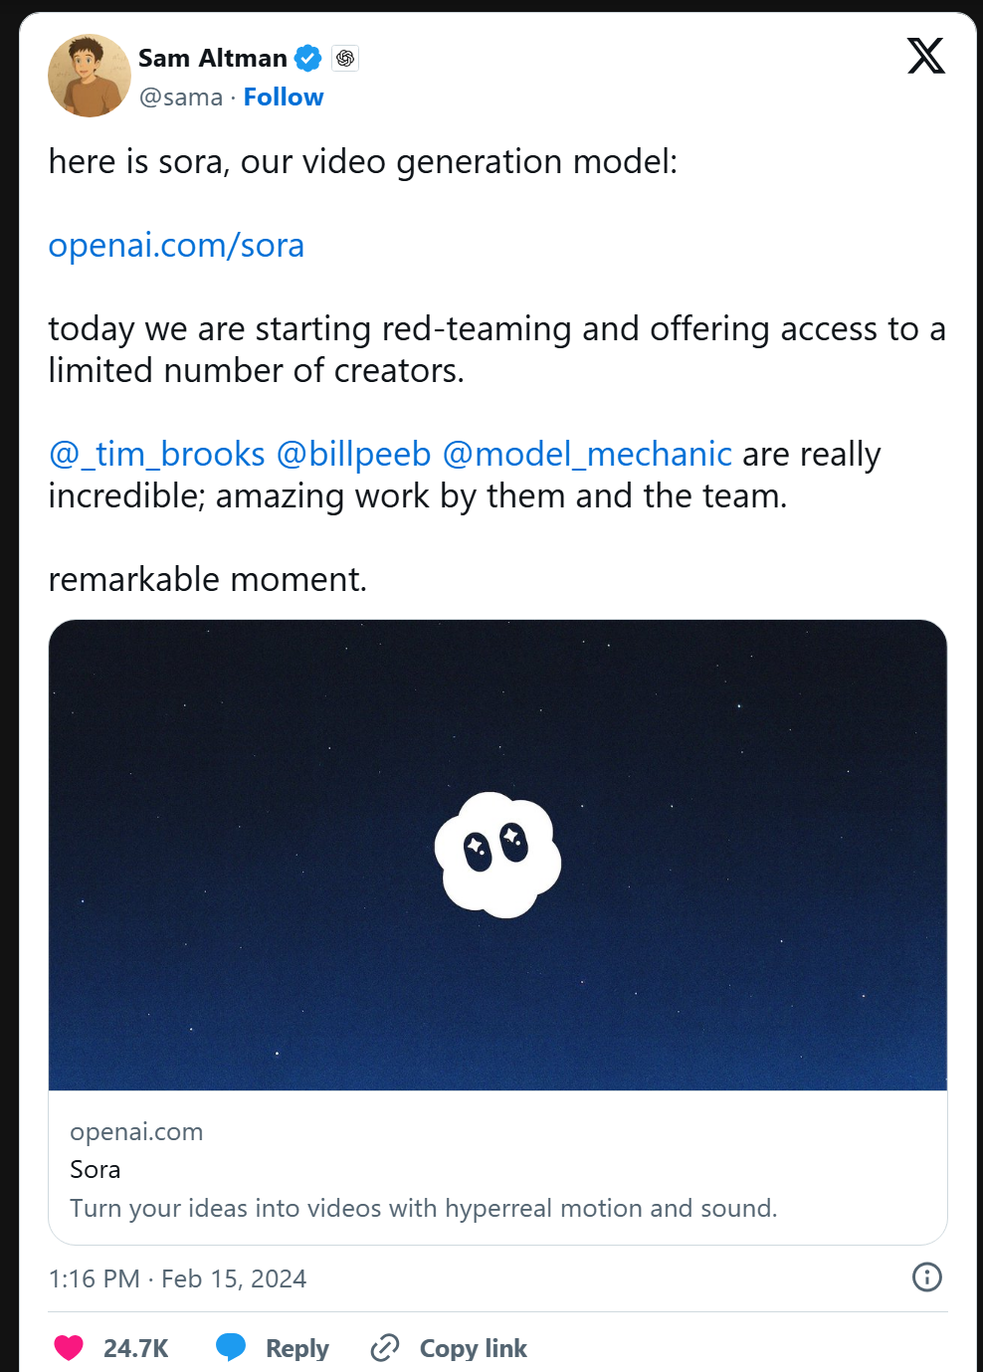983x1372 pixels.
Task: Click the Copy link text
Action: tap(473, 1348)
